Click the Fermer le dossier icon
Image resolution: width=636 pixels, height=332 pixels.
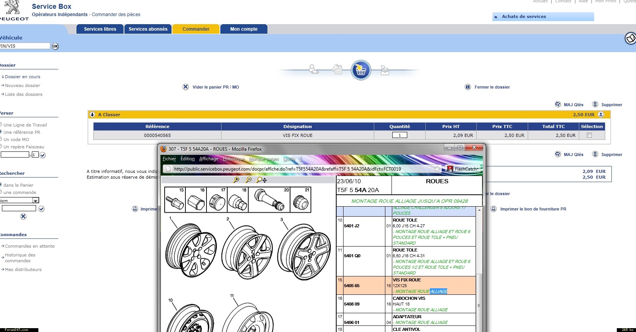468,87
